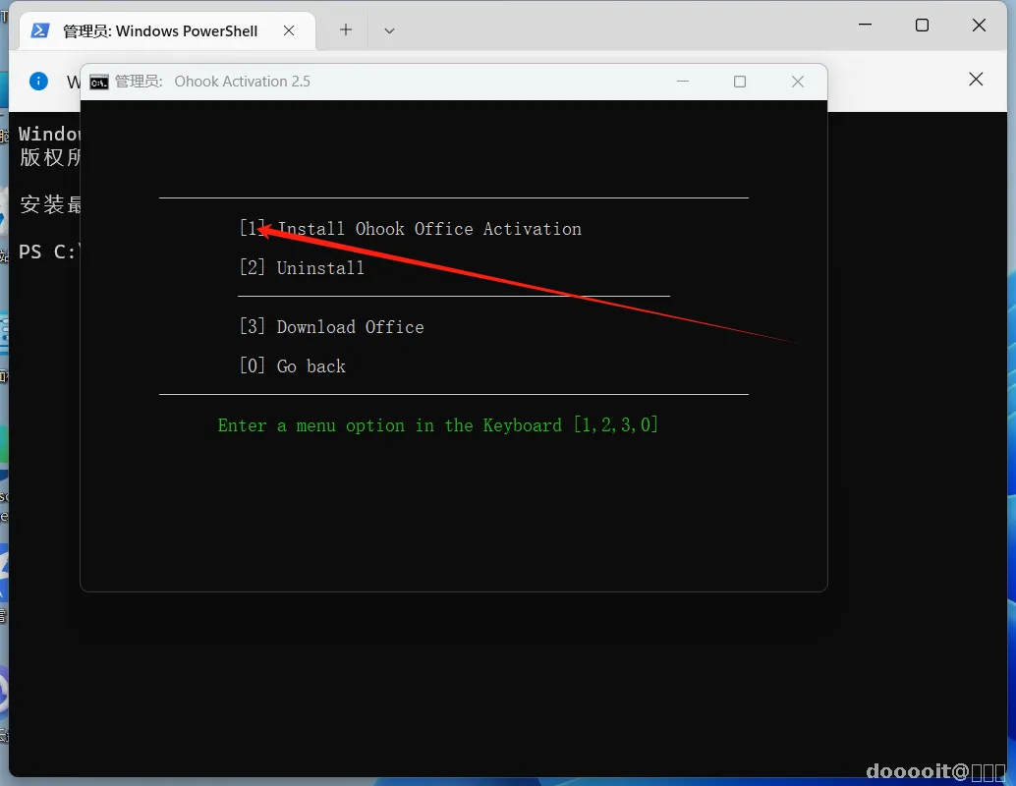Click the PS C: prompt line in PowerShell

pyautogui.click(x=49, y=252)
